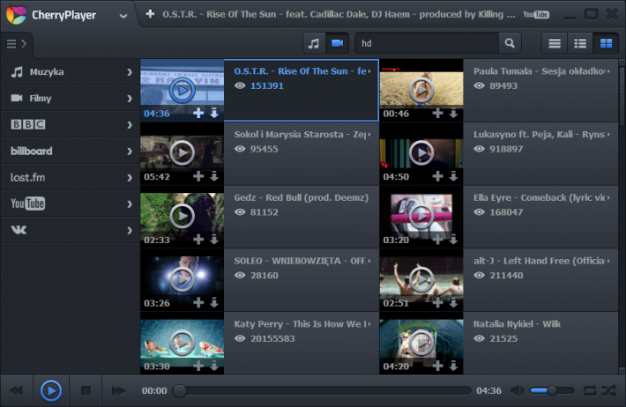This screenshot has height=407, width=626.
Task: Mute audio with the speaker icon
Action: tap(517, 390)
